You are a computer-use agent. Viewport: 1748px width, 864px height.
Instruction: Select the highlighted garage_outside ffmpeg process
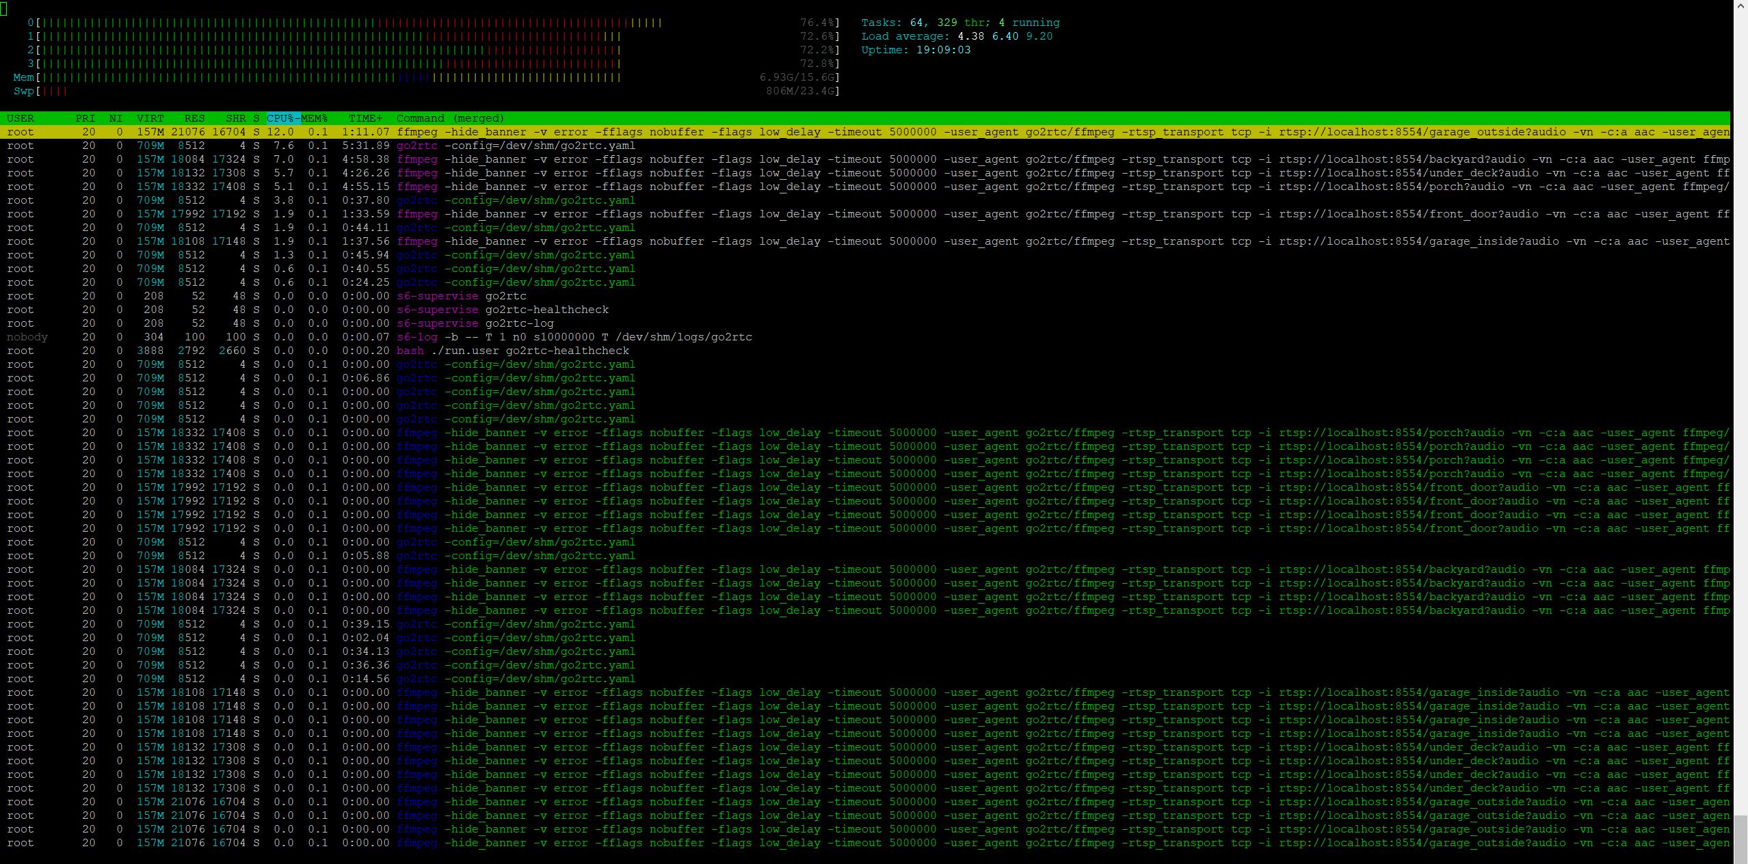[479, 132]
